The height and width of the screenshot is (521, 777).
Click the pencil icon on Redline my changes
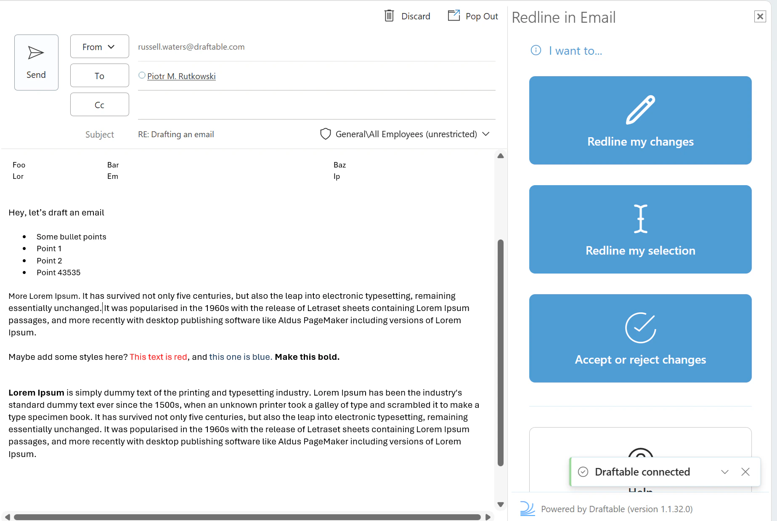(x=640, y=110)
